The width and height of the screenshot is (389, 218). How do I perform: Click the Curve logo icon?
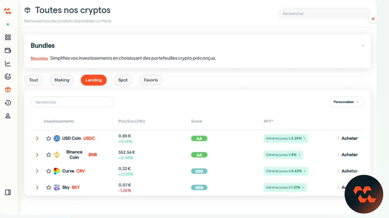coord(57,171)
